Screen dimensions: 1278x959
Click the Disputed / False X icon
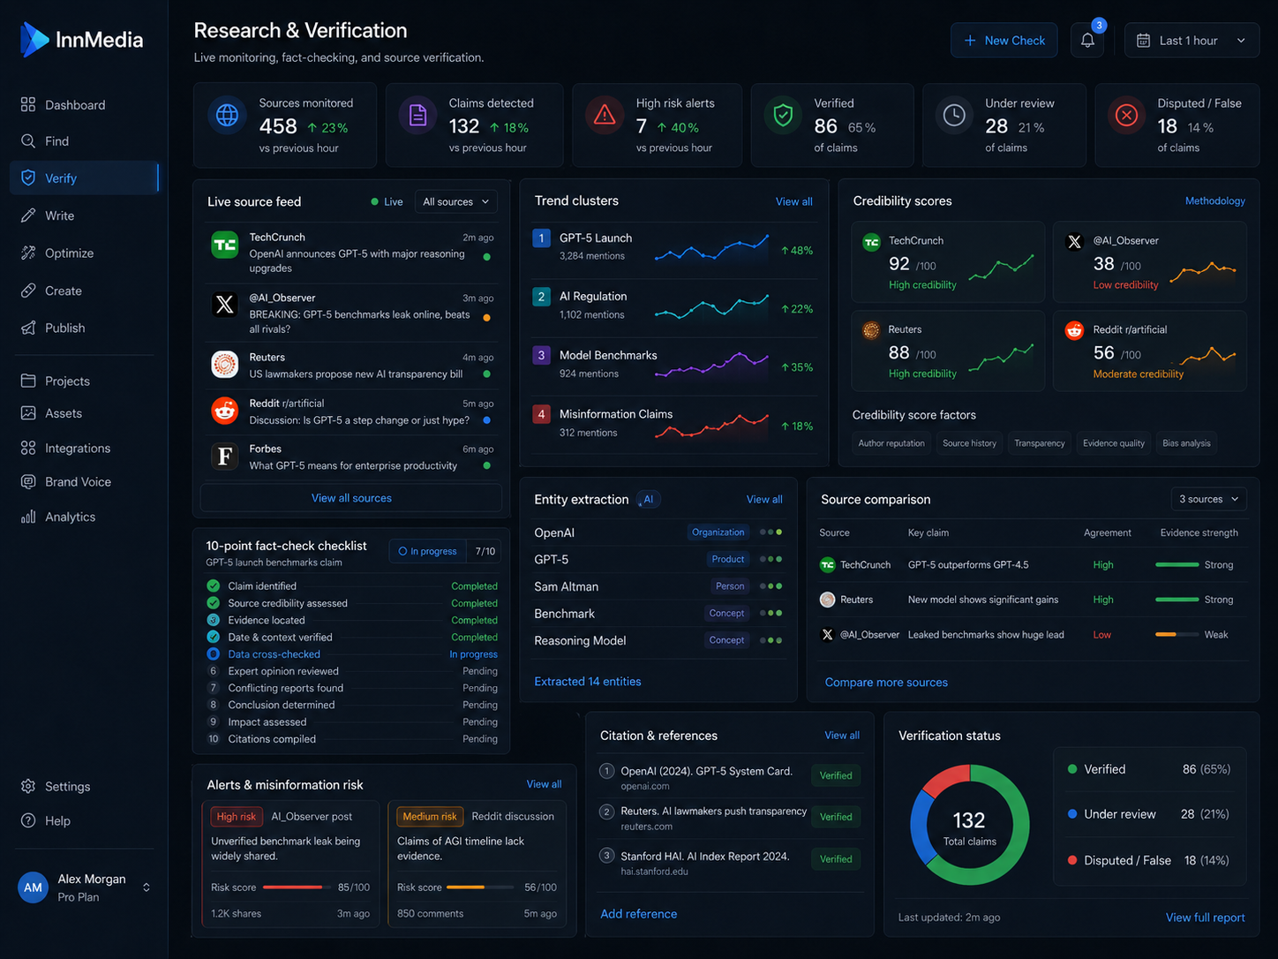pos(1126,116)
